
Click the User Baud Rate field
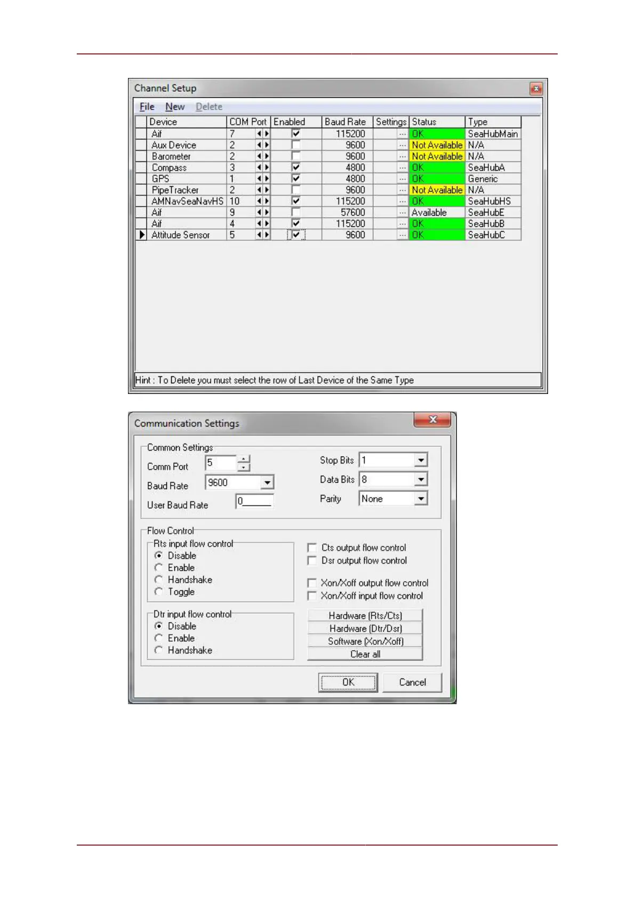tap(255, 501)
